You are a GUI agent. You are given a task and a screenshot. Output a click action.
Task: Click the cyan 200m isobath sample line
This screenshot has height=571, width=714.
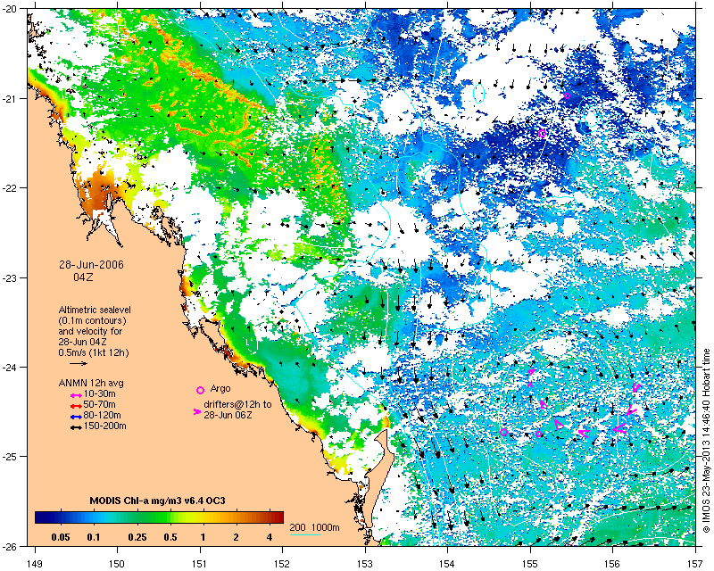click(x=306, y=535)
